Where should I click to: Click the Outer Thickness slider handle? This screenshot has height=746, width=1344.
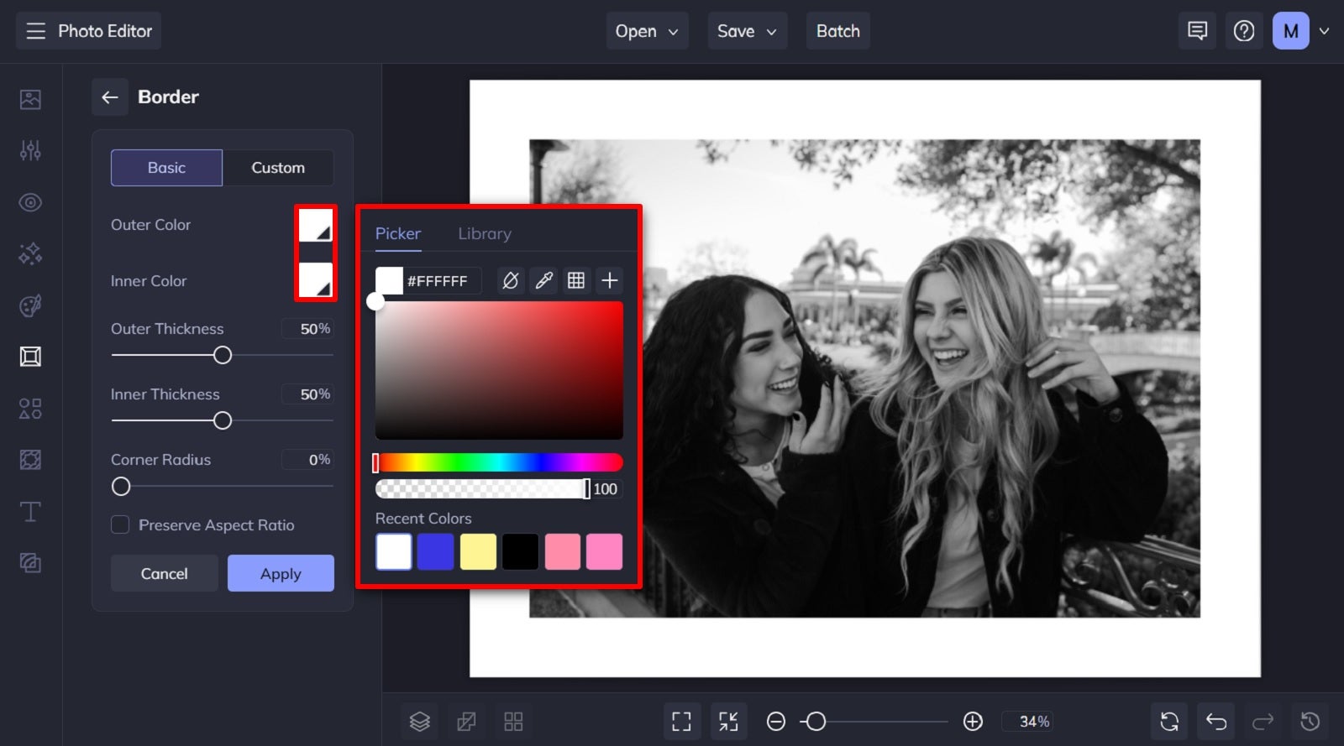click(223, 356)
